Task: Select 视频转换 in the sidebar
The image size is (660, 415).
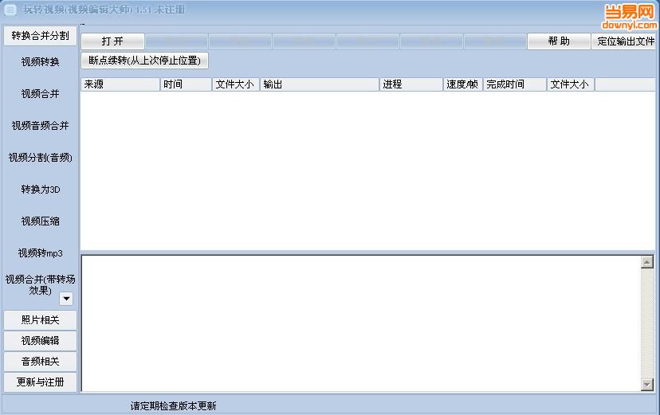Action: tap(40, 62)
